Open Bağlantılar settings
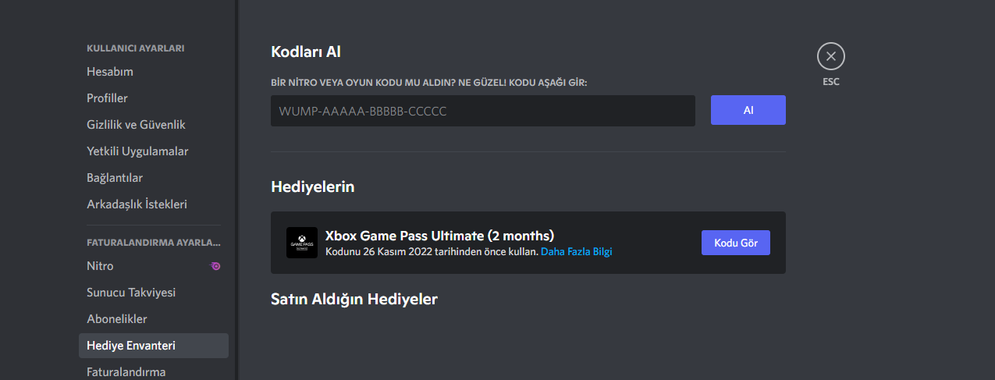The height and width of the screenshot is (380, 995). click(115, 178)
